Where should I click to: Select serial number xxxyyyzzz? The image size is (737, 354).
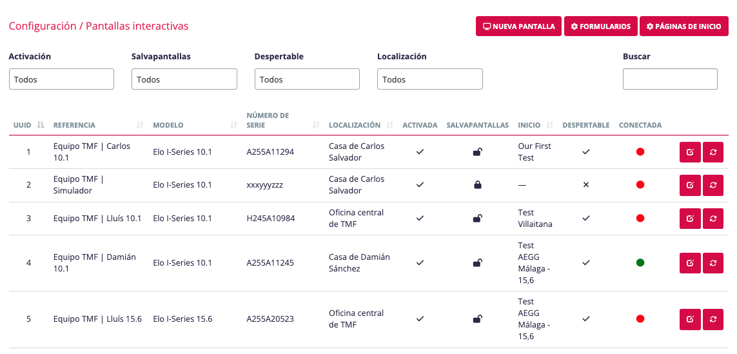click(x=264, y=185)
